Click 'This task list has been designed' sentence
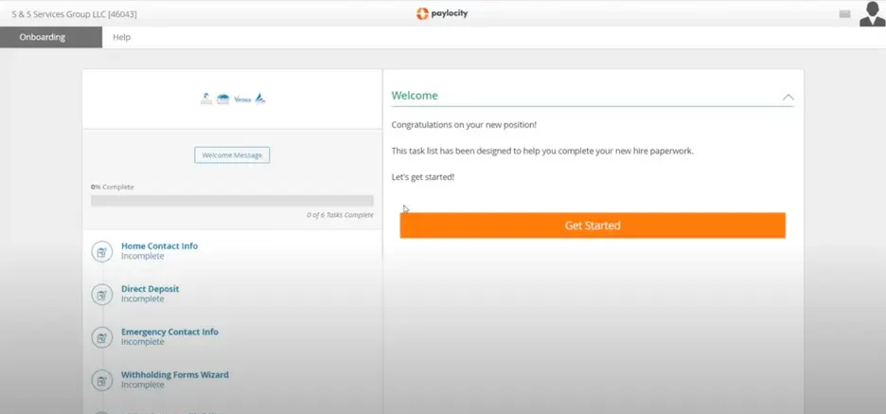This screenshot has width=886, height=414. (x=542, y=152)
